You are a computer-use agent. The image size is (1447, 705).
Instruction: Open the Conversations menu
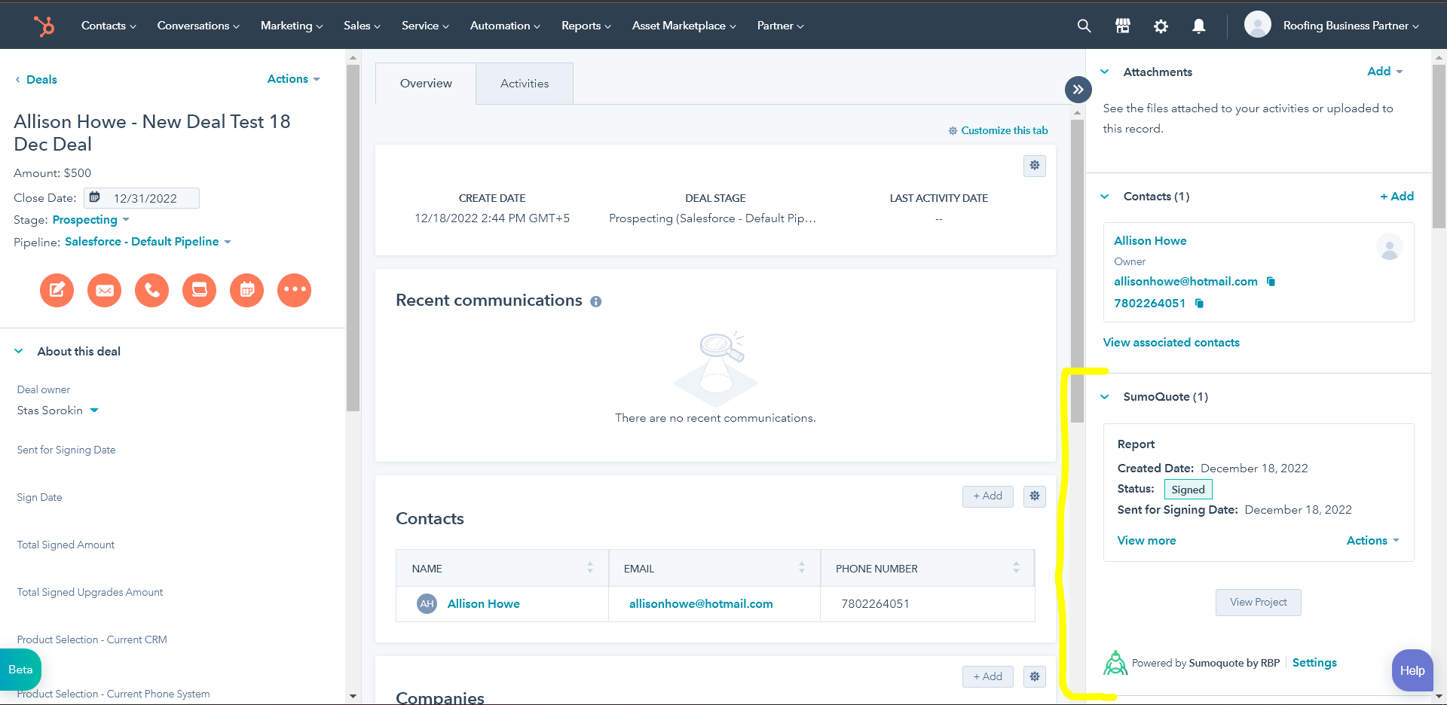pyautogui.click(x=198, y=26)
